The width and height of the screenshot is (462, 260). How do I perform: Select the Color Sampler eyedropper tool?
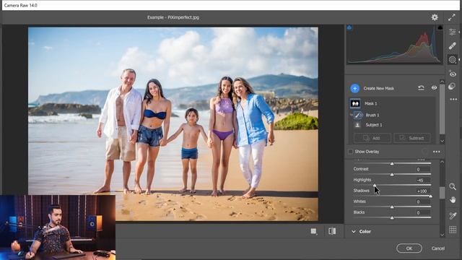point(453,215)
